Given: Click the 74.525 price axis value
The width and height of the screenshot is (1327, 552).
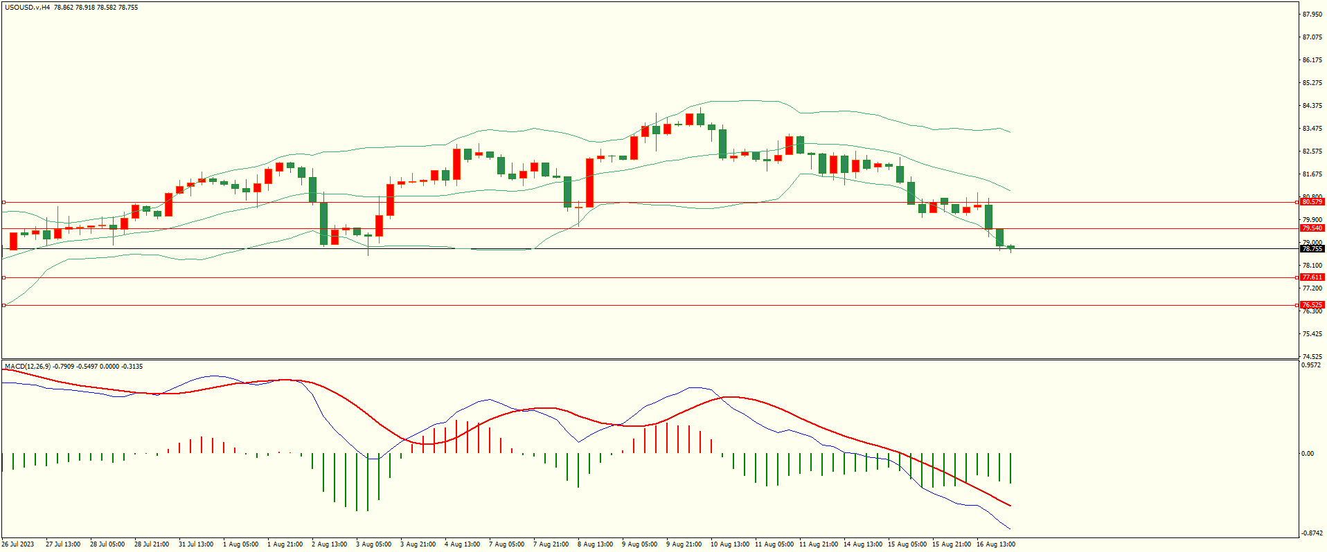Looking at the screenshot, I should coord(1312,357).
